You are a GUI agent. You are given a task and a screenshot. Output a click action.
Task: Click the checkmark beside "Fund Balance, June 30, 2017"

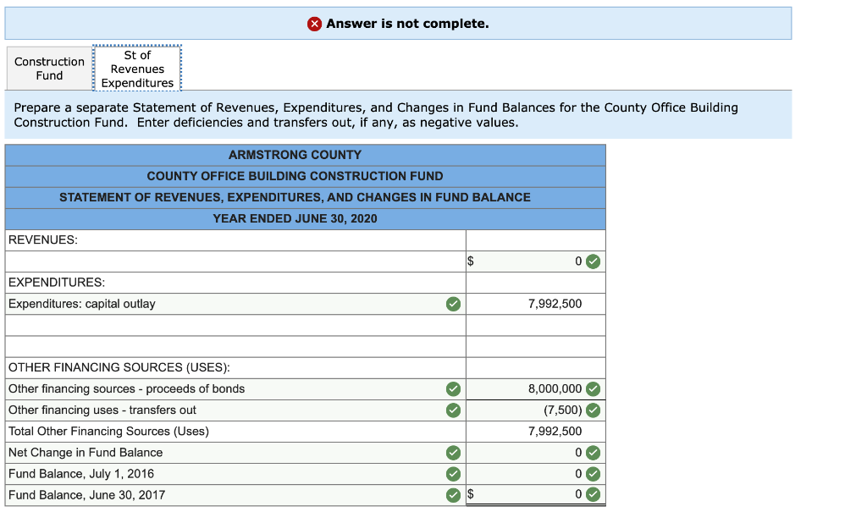click(x=453, y=494)
